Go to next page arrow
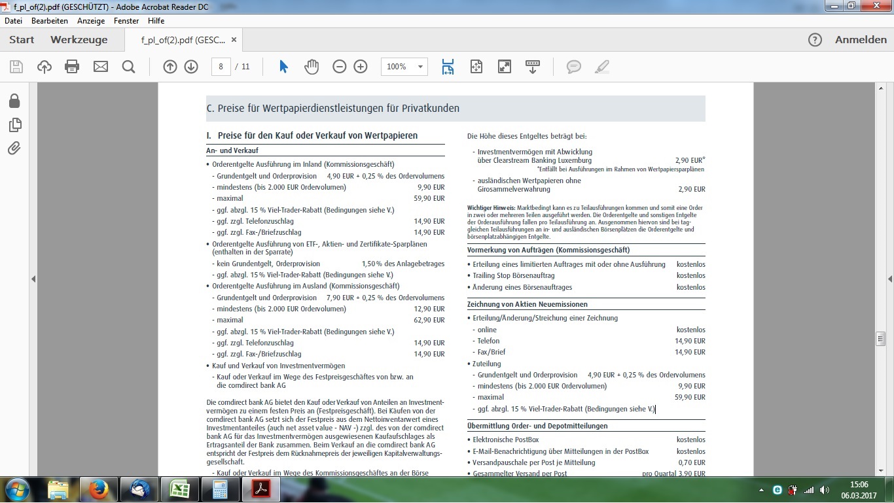The image size is (894, 503). (x=191, y=67)
